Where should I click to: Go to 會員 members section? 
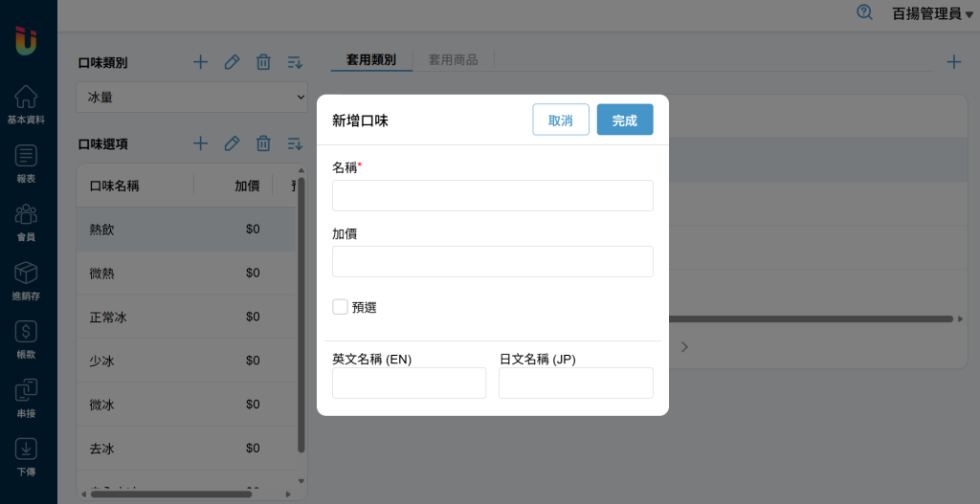click(27, 221)
